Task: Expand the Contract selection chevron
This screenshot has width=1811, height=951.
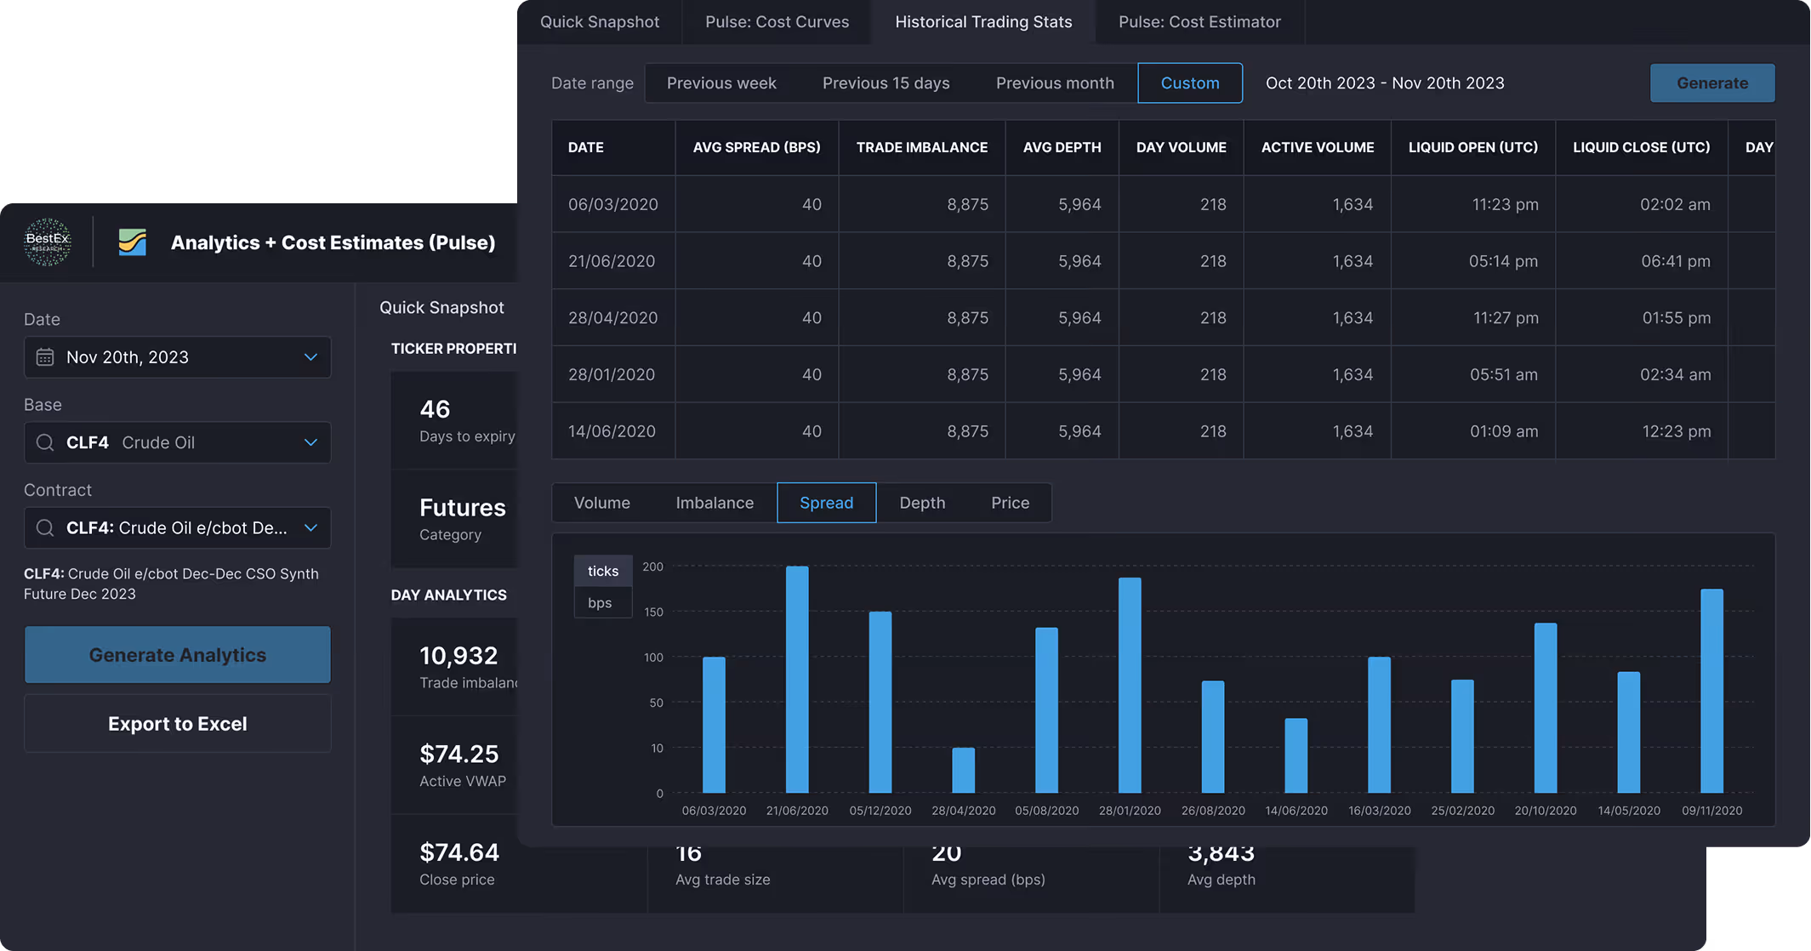Action: pyautogui.click(x=310, y=528)
